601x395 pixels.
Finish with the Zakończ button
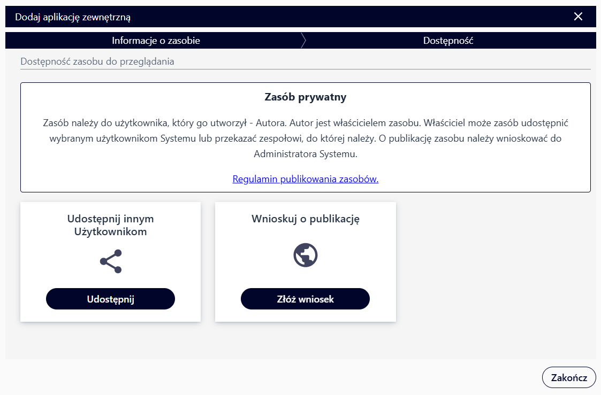[x=569, y=377]
